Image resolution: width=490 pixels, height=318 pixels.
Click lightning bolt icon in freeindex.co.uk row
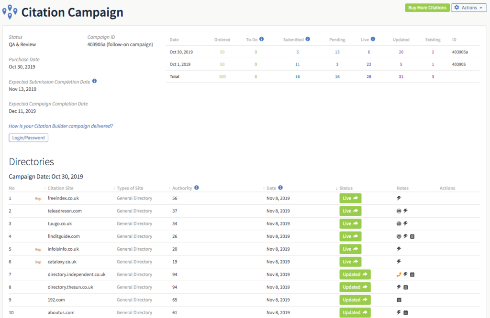[x=399, y=198]
